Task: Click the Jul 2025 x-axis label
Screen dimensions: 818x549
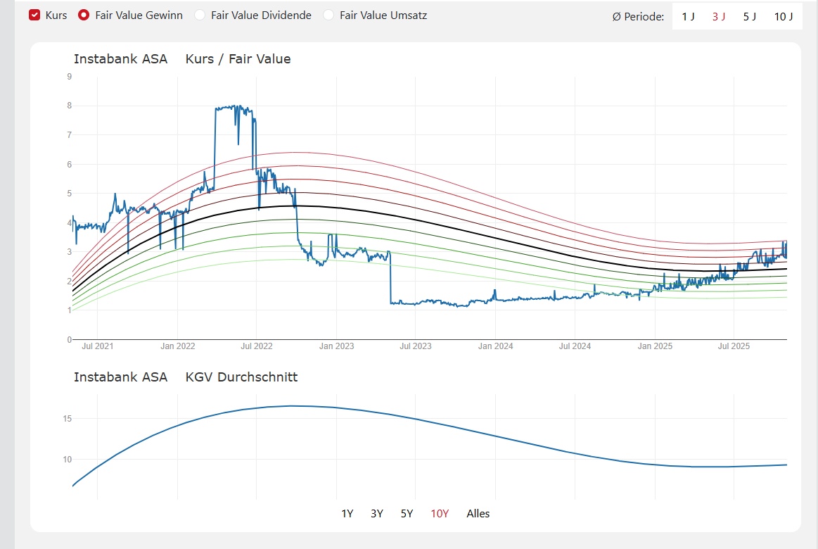Action: point(734,346)
